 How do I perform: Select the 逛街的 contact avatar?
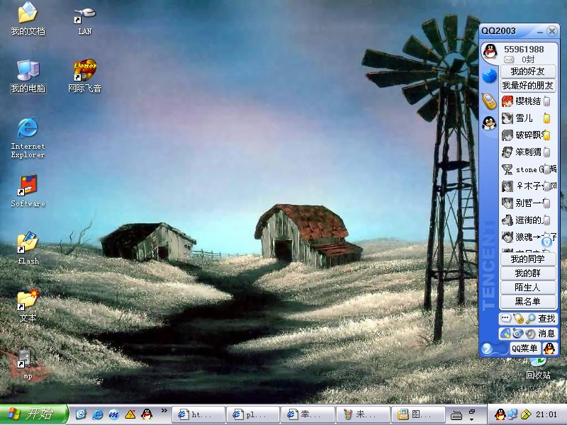point(507,220)
